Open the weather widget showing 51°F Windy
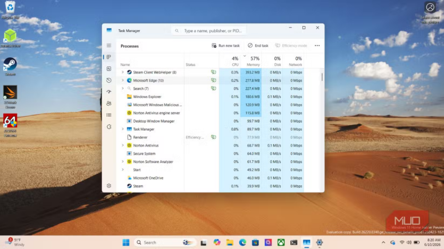444x249 pixels. coord(15,242)
